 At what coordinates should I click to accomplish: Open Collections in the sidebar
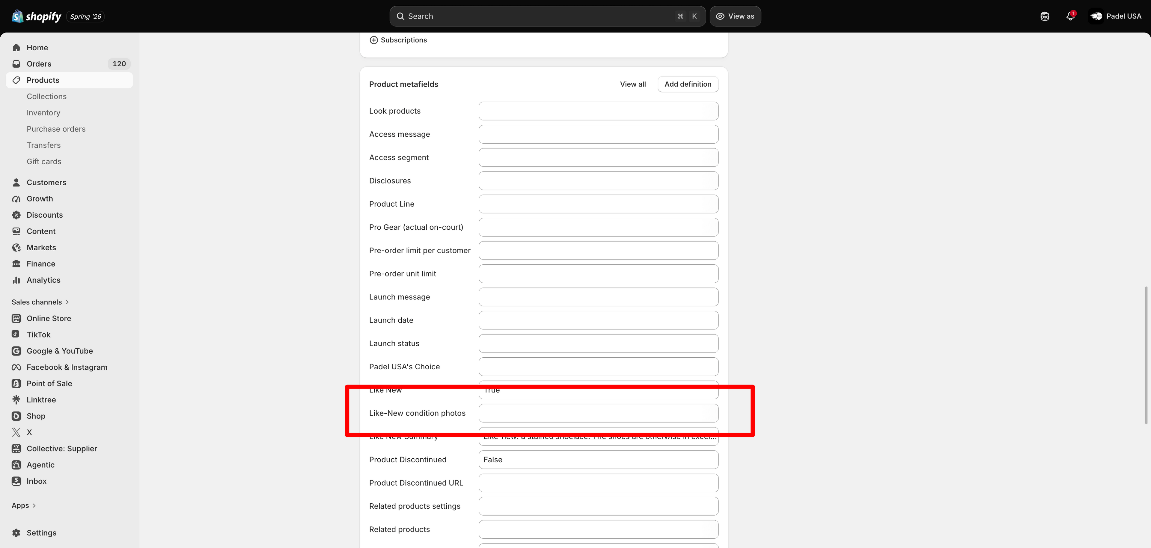(x=46, y=97)
